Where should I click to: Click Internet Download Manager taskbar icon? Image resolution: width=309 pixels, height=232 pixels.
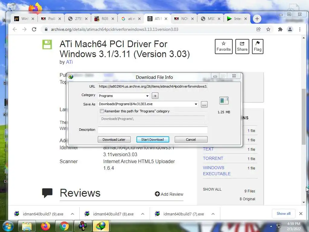(x=101, y=226)
